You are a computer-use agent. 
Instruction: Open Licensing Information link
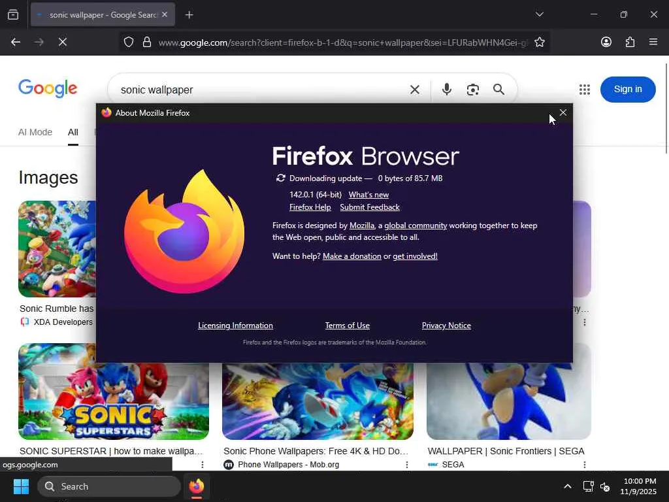point(235,326)
